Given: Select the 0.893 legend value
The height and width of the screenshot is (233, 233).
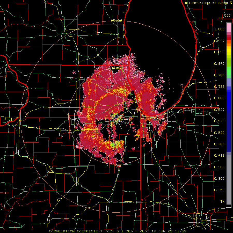Looking at the screenshot, I should pyautogui.click(x=219, y=52).
